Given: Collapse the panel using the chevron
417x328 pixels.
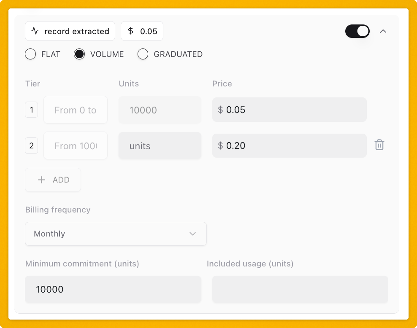Looking at the screenshot, I should pos(383,31).
